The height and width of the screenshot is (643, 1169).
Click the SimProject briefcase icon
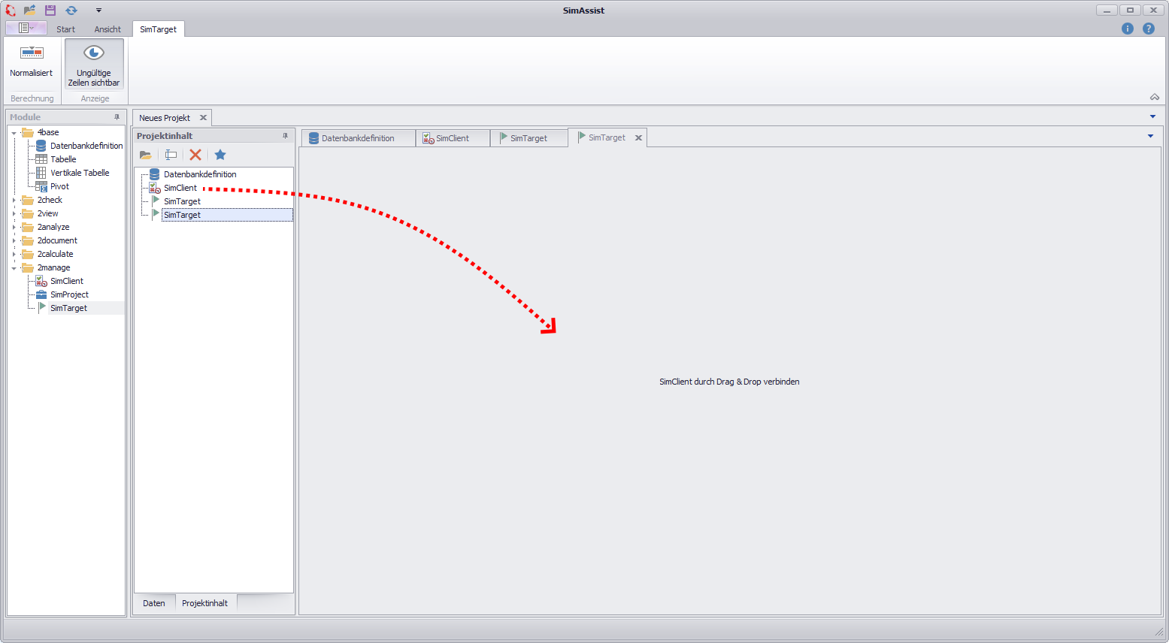click(41, 294)
